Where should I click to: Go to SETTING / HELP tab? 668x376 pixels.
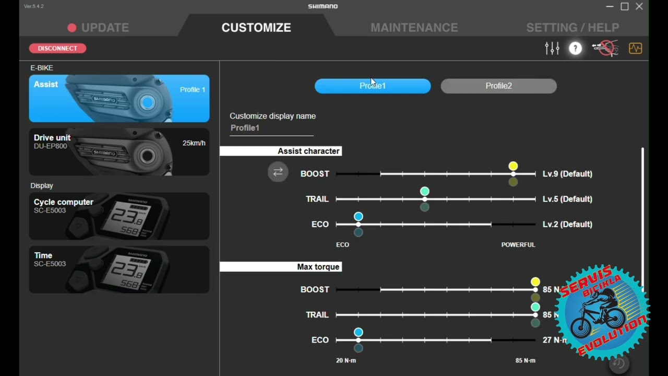572,28
